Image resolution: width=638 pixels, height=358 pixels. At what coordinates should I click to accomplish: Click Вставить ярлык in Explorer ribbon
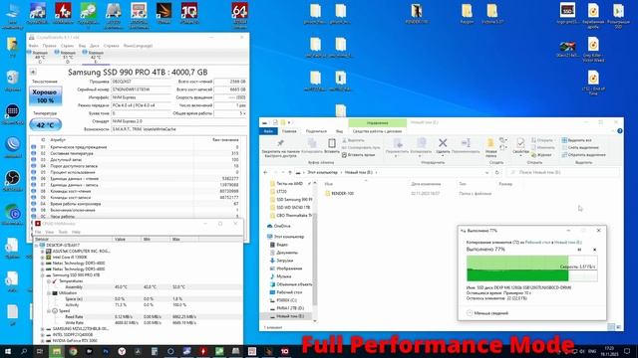coord(358,155)
